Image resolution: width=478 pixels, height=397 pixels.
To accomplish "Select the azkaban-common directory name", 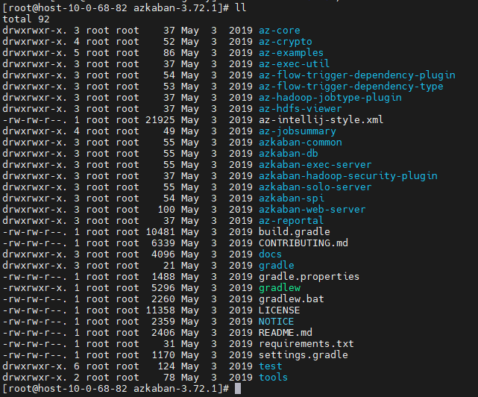I will (x=301, y=143).
